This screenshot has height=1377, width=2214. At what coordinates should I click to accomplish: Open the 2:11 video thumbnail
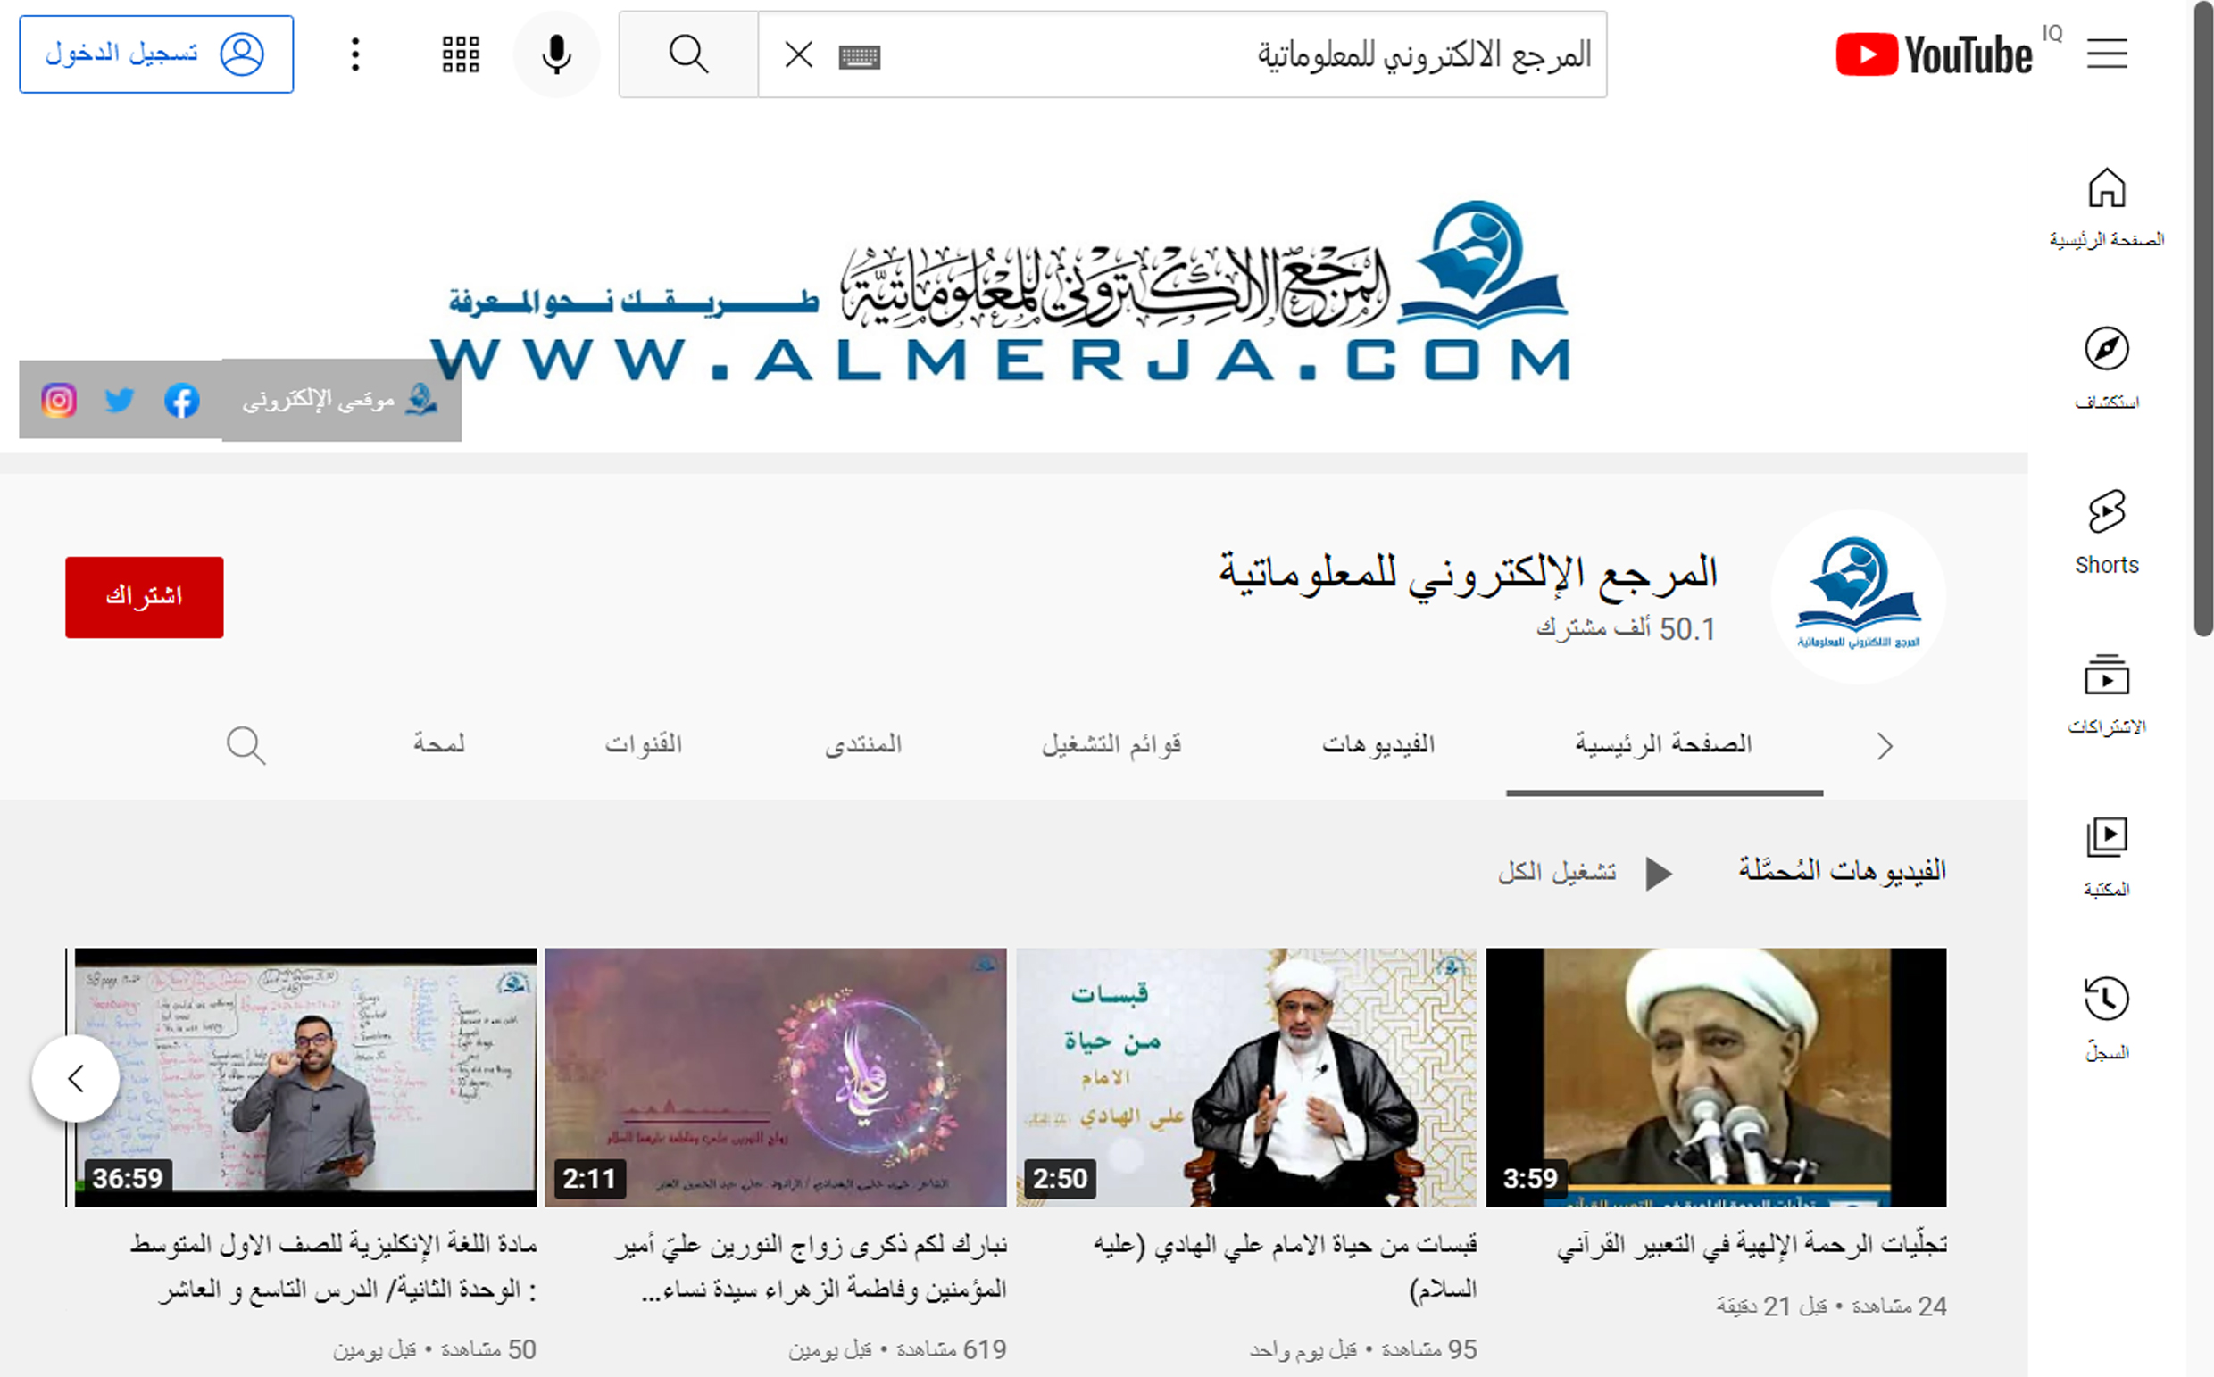(776, 1077)
